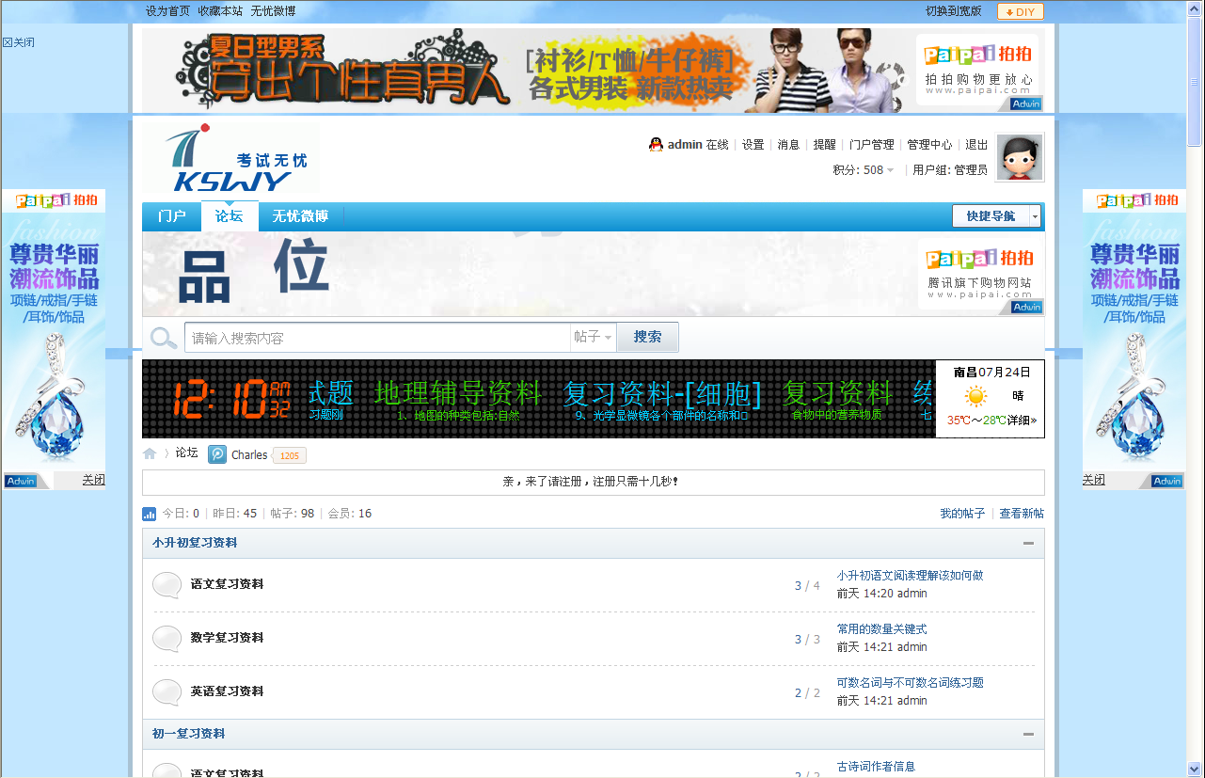The image size is (1205, 778).
Task: Open 消息 messages
Action: click(x=788, y=145)
